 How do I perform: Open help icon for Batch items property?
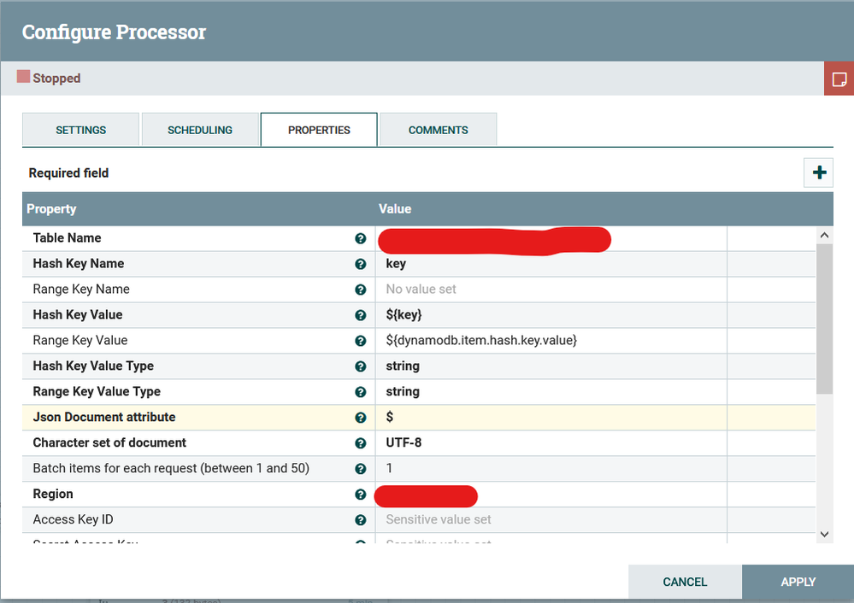(x=360, y=469)
